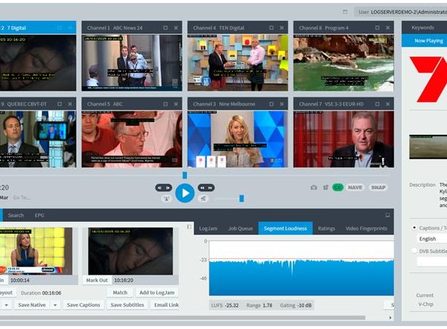
Task: Maximize the Channel 7 VSE 3-3 EEUR-HD tile
Action: tap(377, 104)
